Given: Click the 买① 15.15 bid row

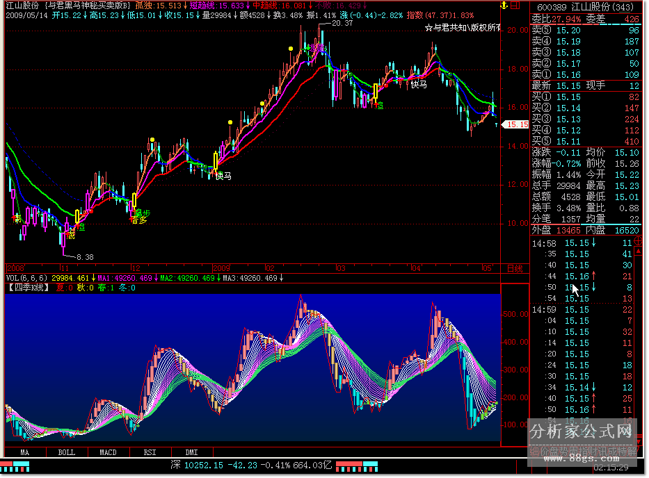Looking at the screenshot, I should tap(585, 97).
